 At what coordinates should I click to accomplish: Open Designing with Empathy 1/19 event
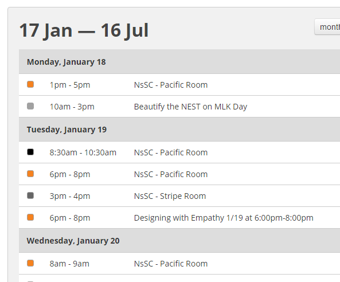[x=224, y=218]
